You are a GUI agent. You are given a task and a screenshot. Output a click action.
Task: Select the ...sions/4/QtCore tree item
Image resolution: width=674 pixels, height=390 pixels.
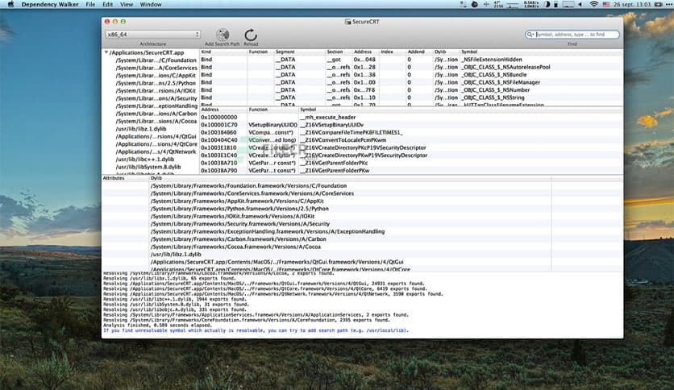pos(156,144)
